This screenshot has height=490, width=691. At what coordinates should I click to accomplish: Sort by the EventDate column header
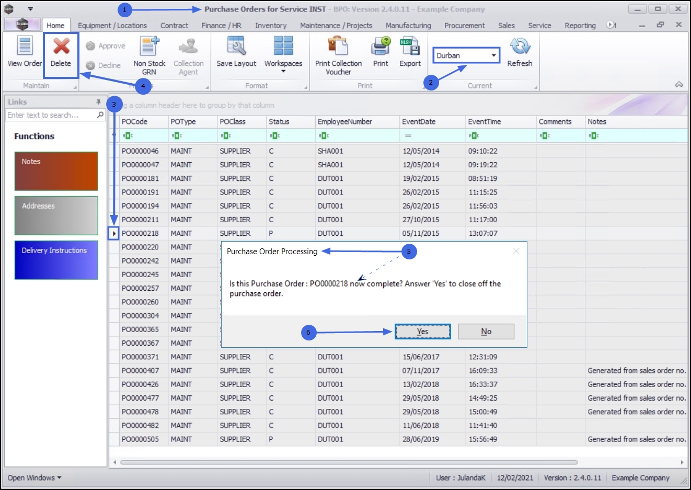pos(433,121)
